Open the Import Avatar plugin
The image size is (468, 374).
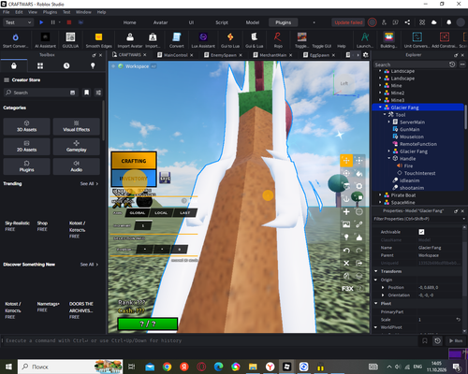[130, 40]
